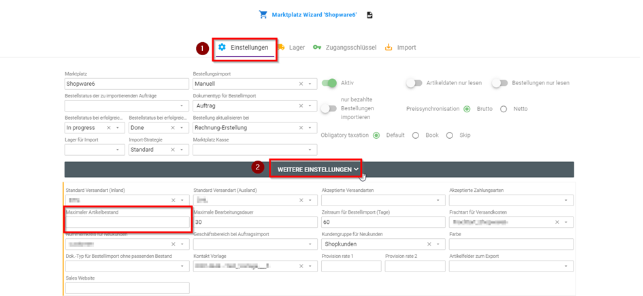Clear the Frachtart für Versandkosten value

tap(557, 223)
